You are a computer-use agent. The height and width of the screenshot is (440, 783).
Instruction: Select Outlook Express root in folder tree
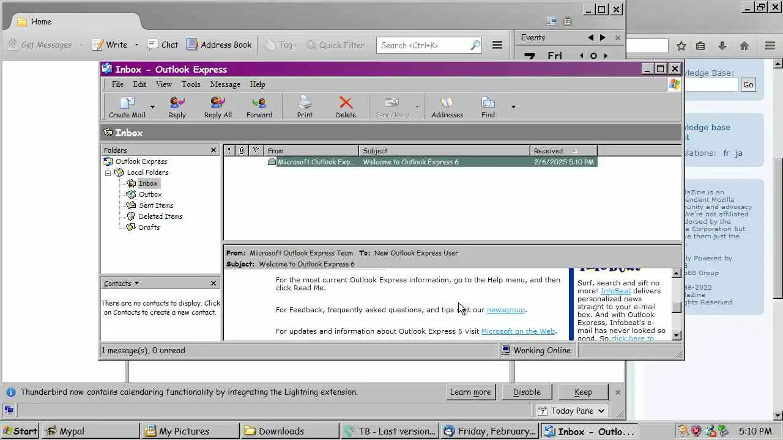[x=141, y=161]
